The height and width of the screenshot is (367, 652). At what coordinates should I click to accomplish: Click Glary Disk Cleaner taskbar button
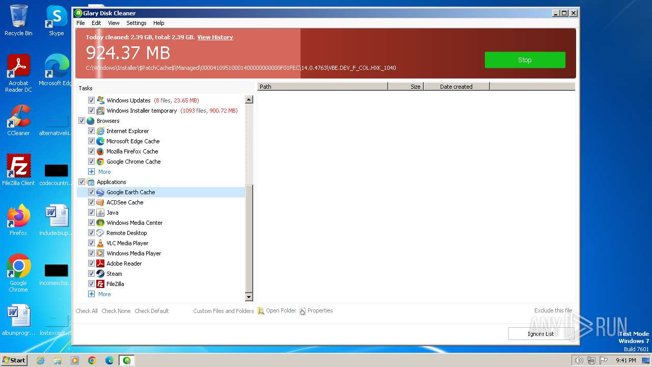tap(126, 360)
